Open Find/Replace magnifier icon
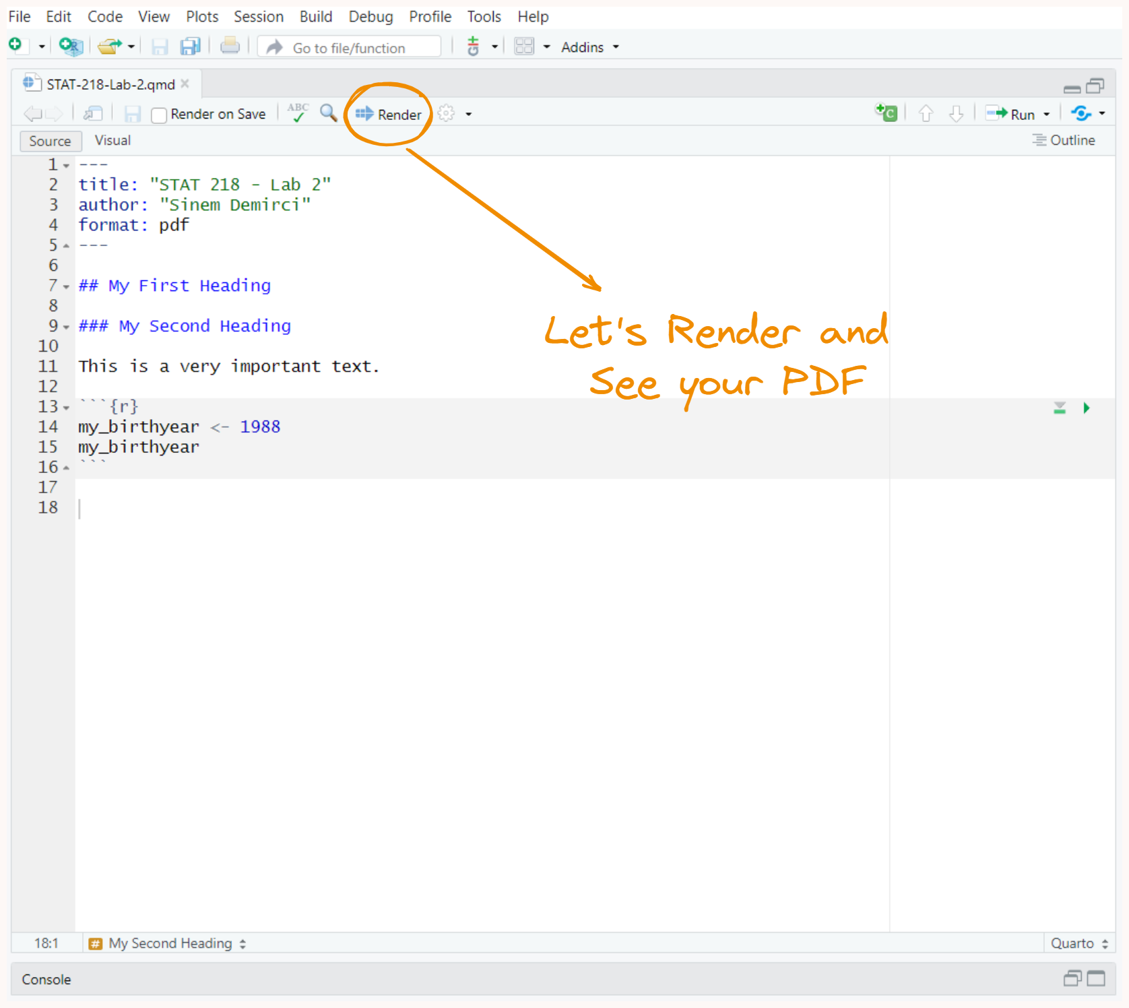Viewport: 1129px width, 1008px height. tap(329, 113)
